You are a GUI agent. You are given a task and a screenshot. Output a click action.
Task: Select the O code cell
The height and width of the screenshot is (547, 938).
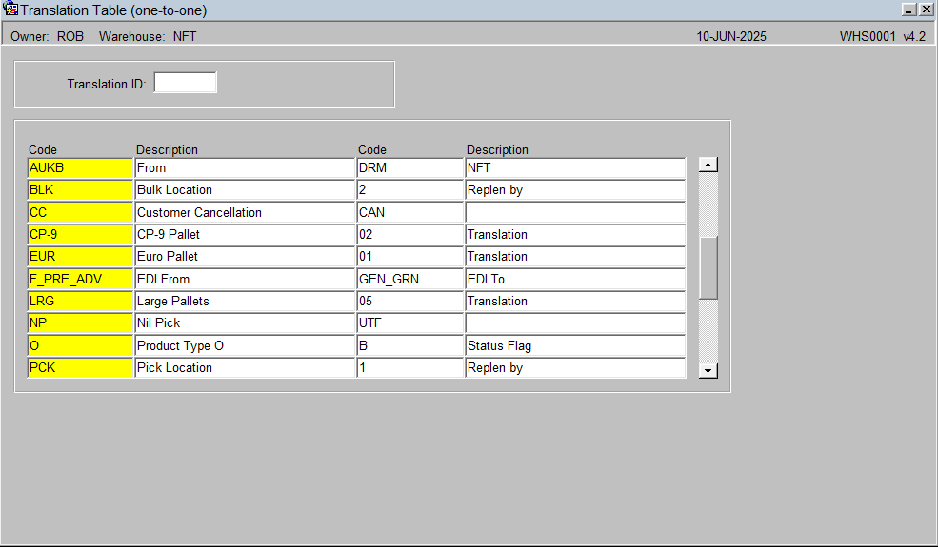pos(80,345)
